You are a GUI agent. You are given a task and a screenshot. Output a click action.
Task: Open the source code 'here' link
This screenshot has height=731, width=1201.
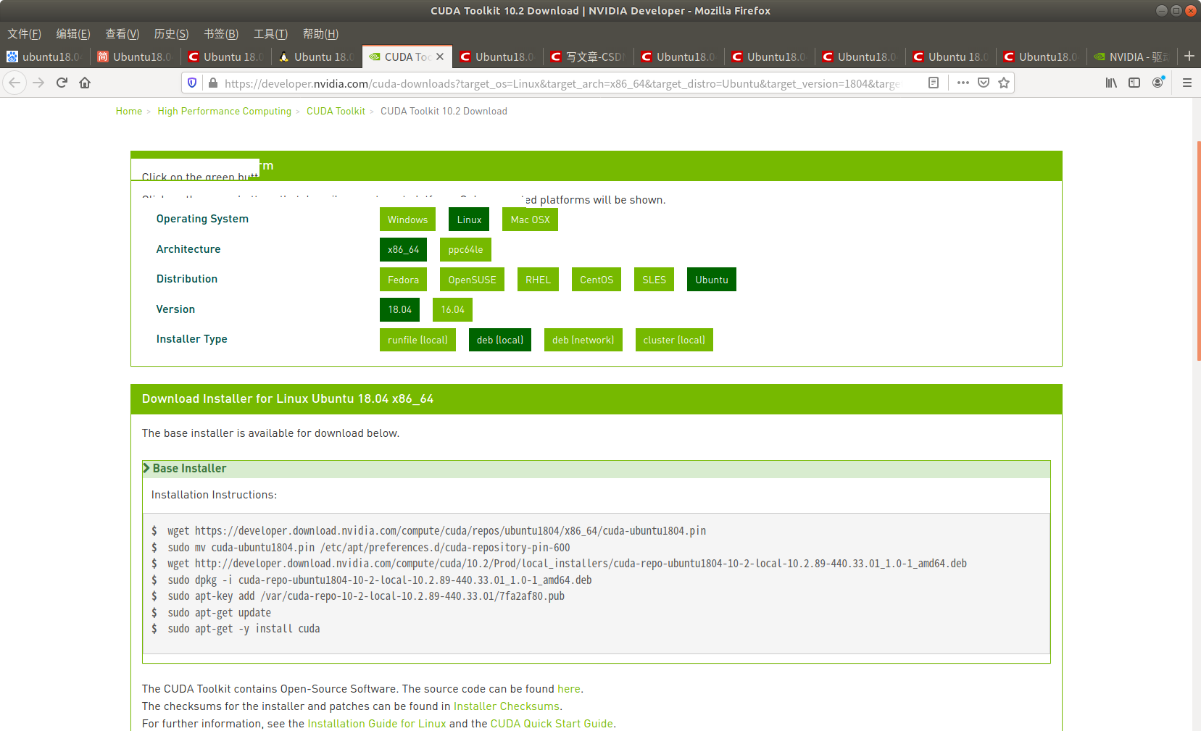coord(568,689)
